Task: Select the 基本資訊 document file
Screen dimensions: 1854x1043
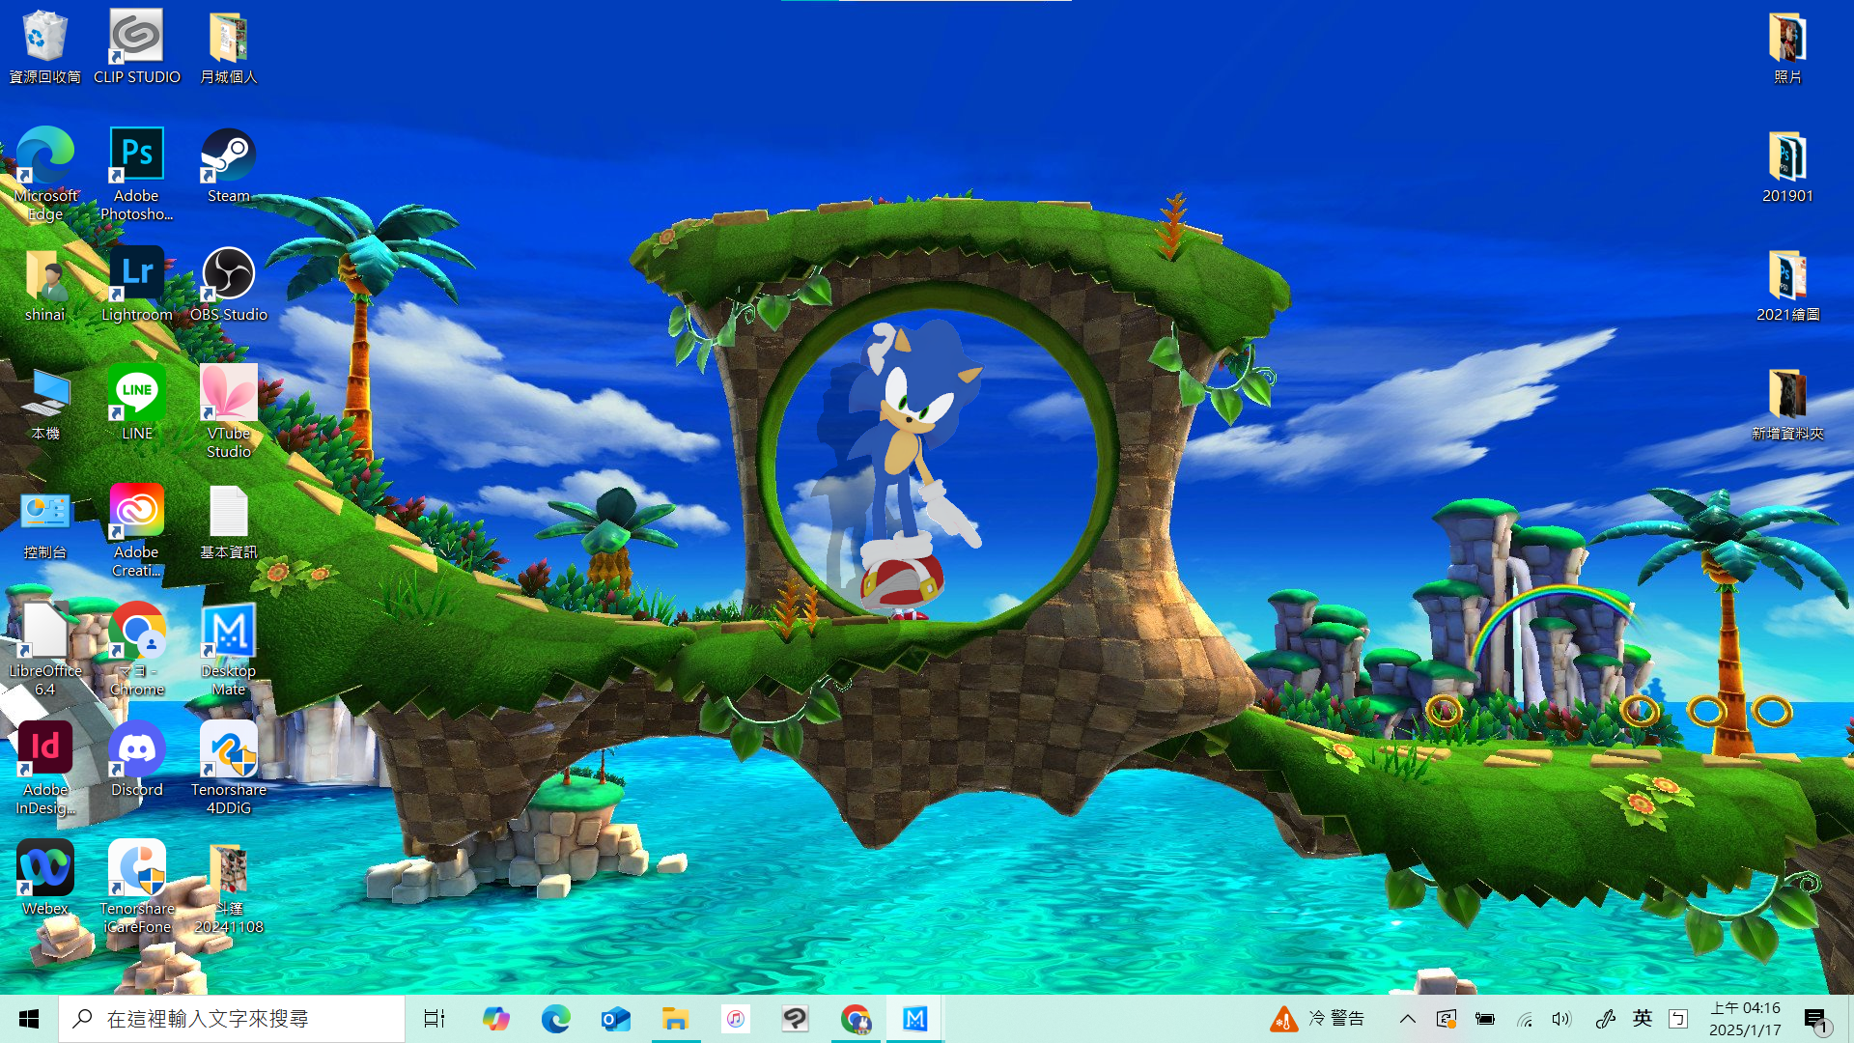Action: pos(228,521)
